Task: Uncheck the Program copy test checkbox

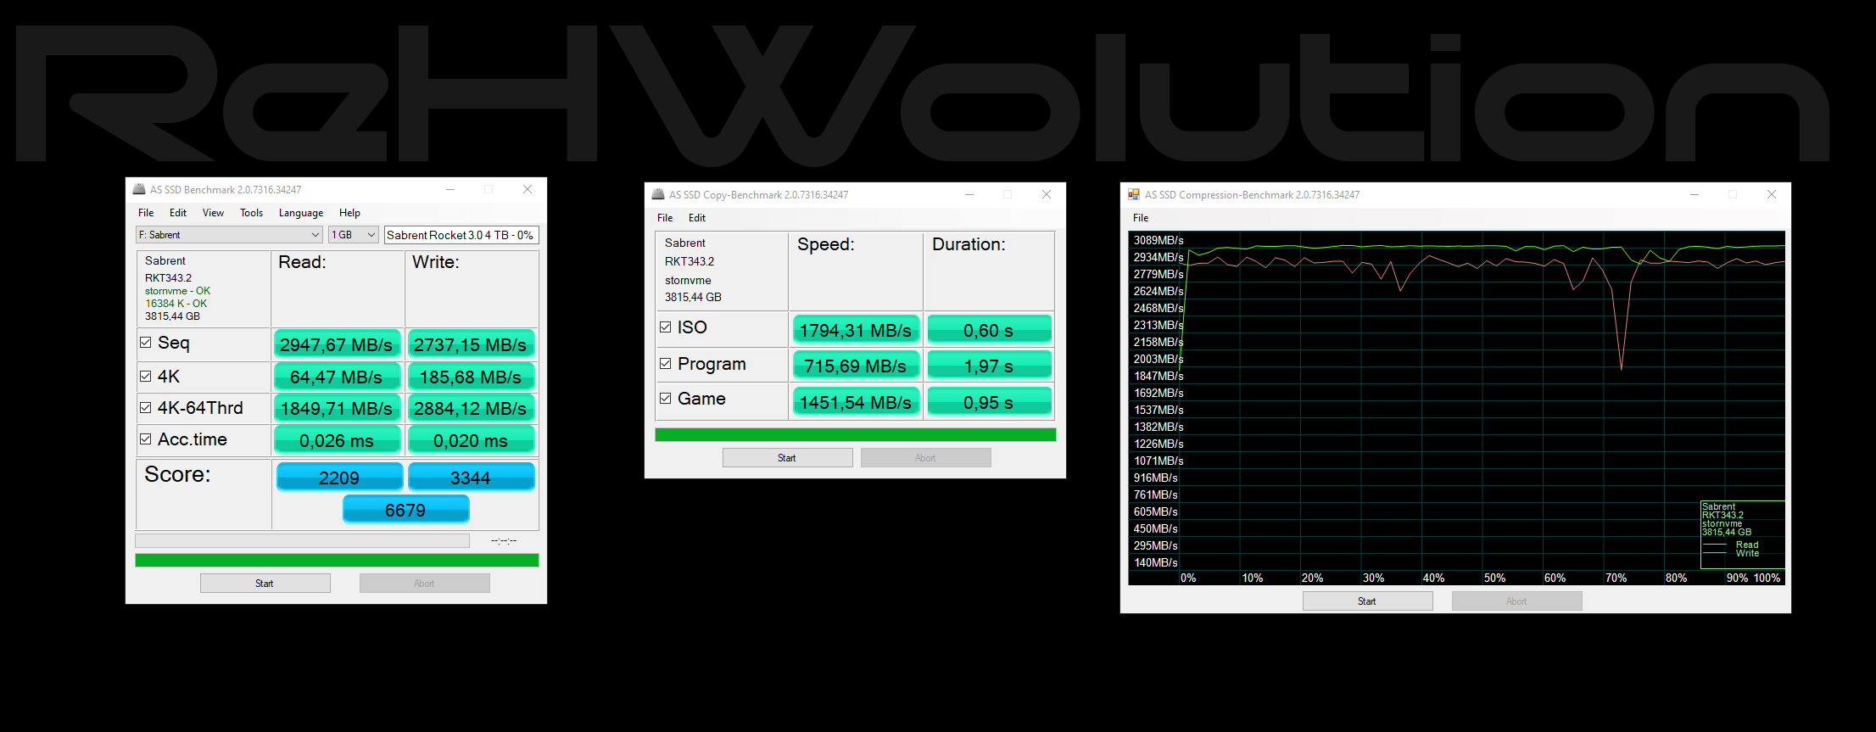Action: click(x=666, y=364)
